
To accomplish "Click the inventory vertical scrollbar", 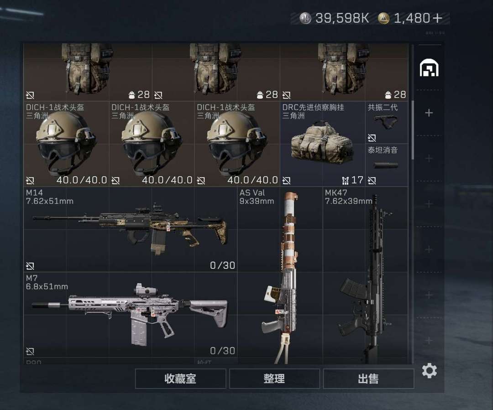I will (413, 130).
